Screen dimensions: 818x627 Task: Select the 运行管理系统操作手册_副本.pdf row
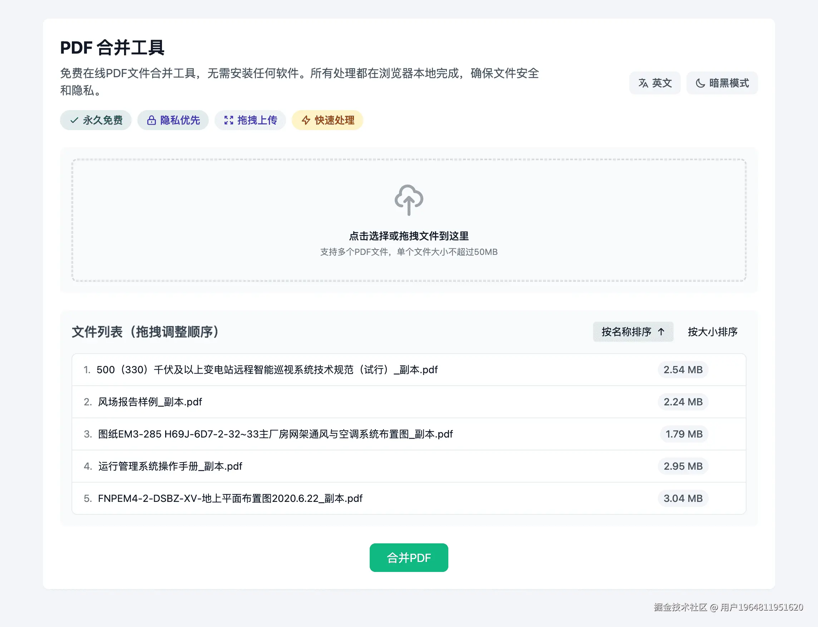point(170,466)
